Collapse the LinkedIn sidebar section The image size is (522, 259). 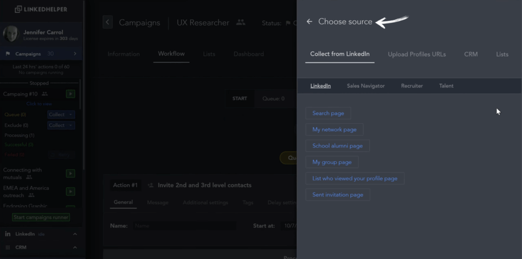click(x=75, y=234)
